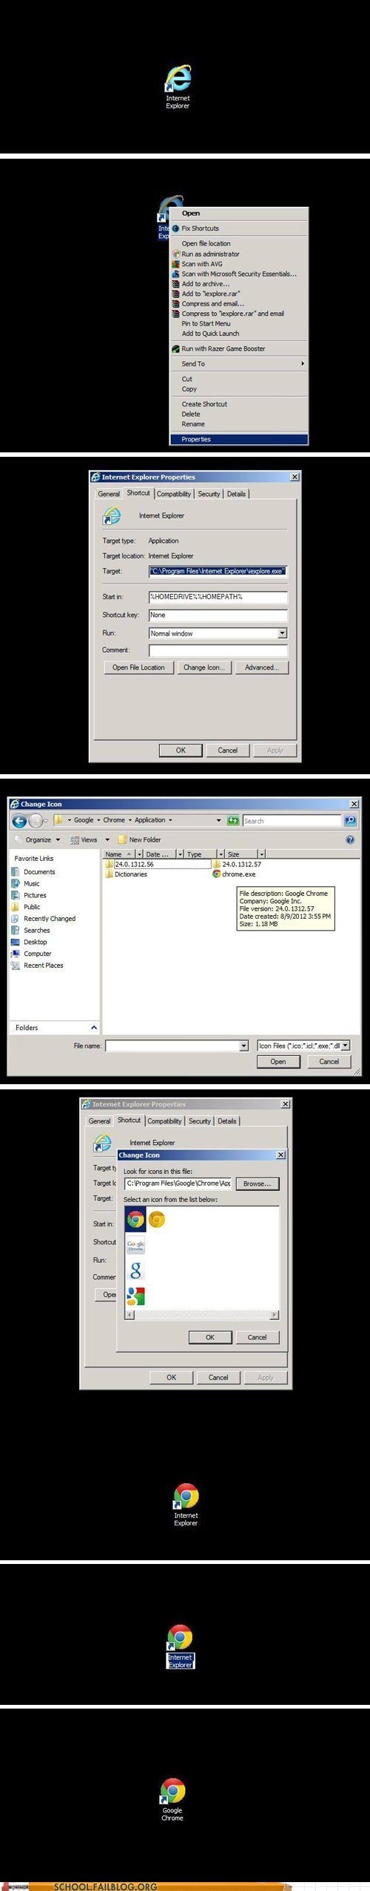
Task: Click New Folder in the file browser toolbar
Action: point(139,839)
